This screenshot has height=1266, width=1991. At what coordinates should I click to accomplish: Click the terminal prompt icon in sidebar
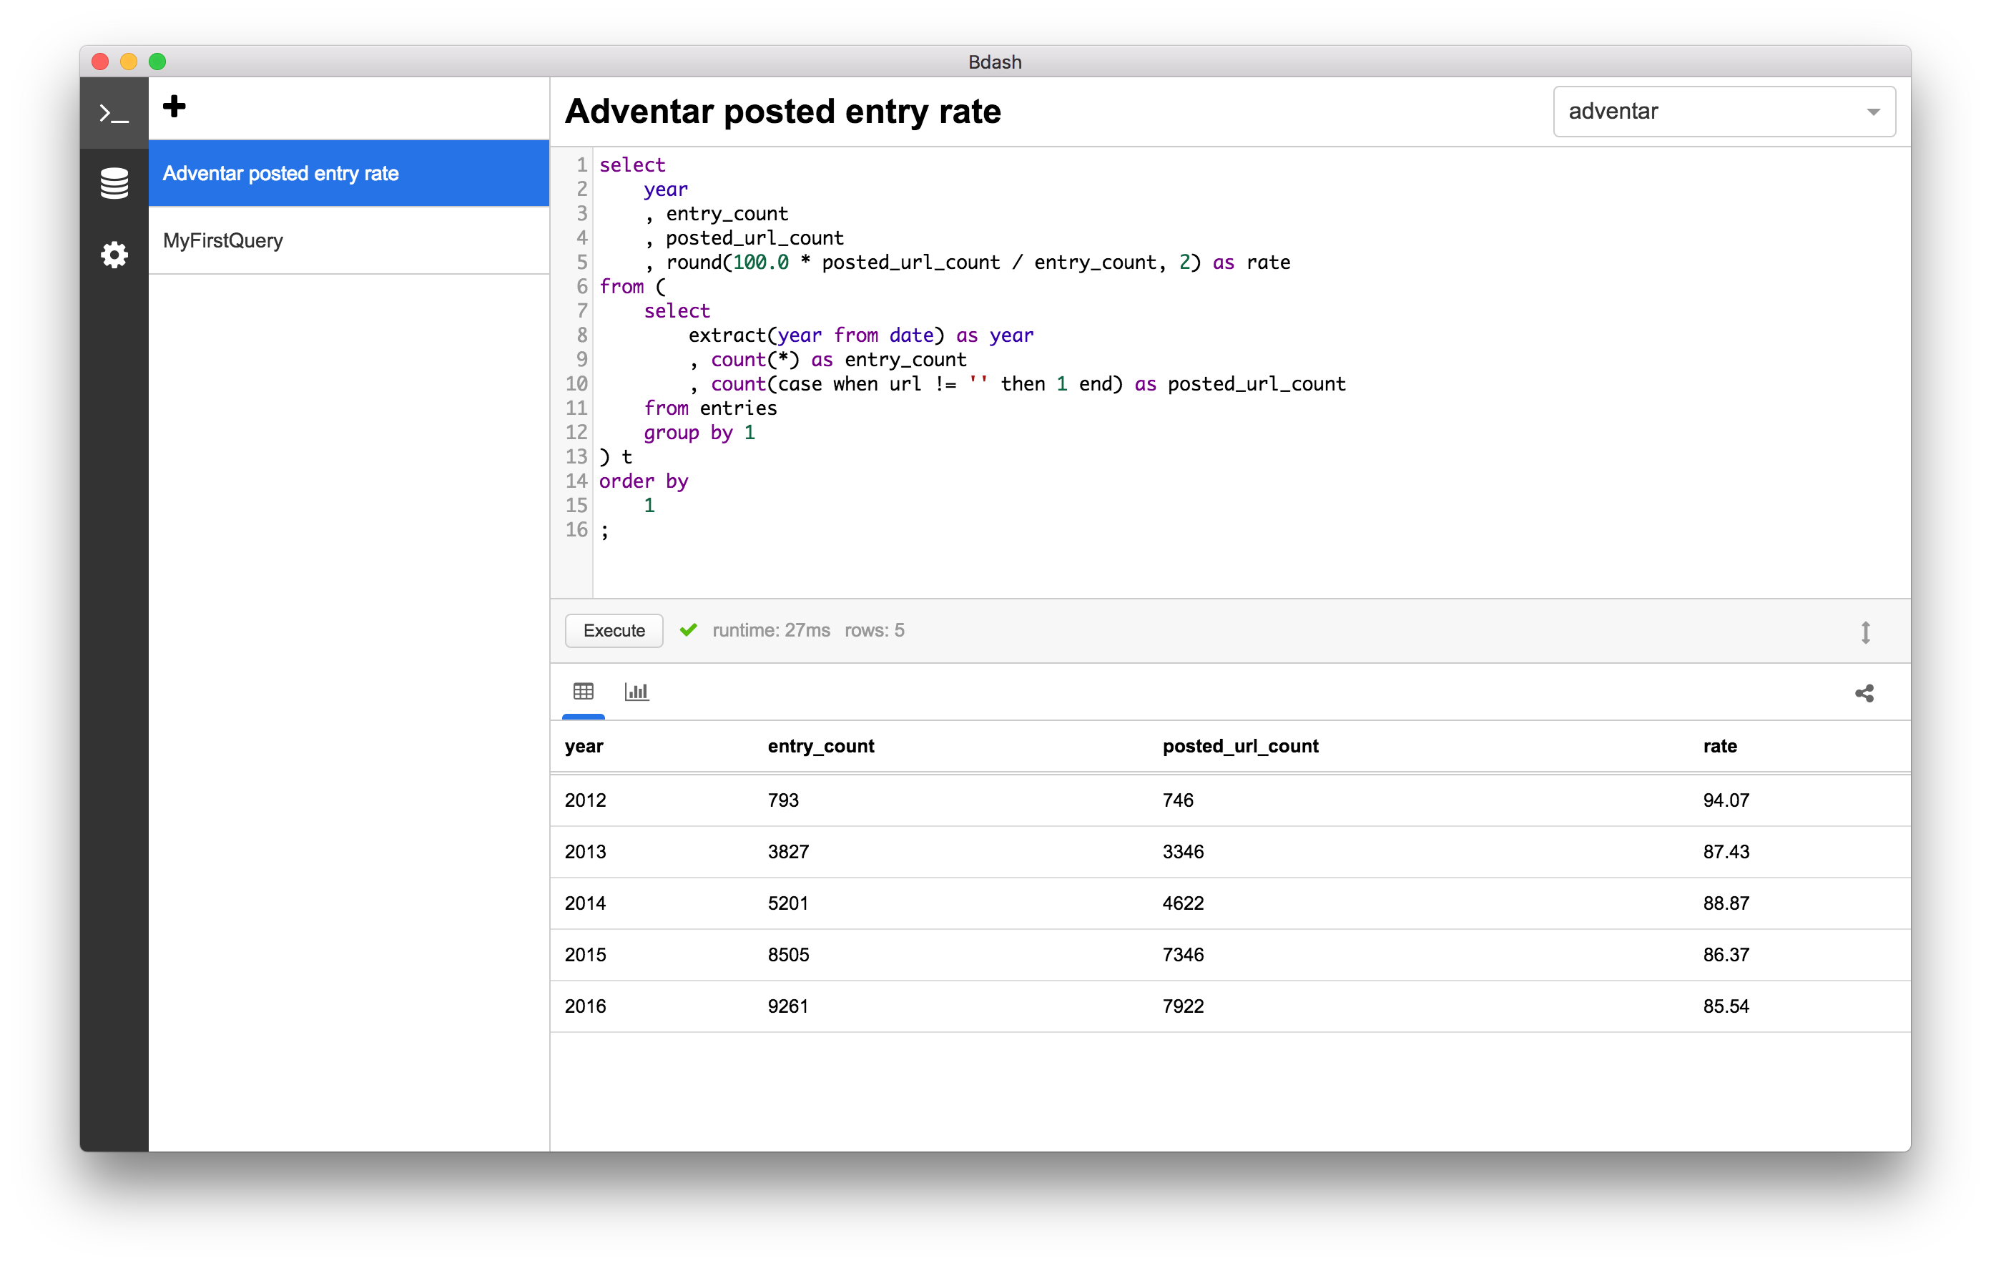point(112,113)
